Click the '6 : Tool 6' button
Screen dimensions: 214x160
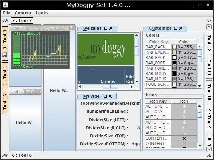coord(22,155)
